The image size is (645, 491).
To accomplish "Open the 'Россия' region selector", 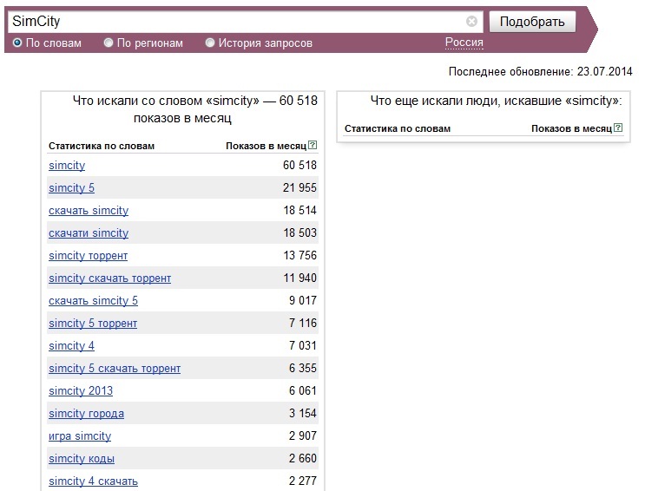I will (464, 43).
